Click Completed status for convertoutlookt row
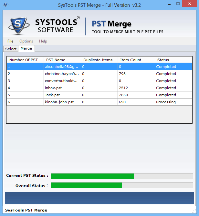 [173, 81]
